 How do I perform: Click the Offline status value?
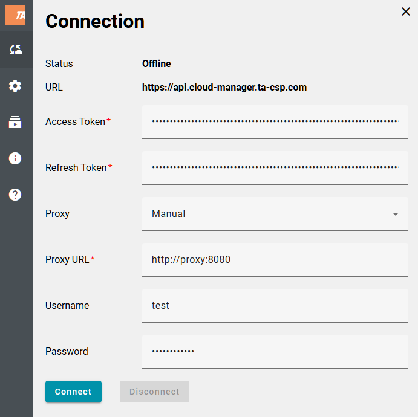[156, 64]
